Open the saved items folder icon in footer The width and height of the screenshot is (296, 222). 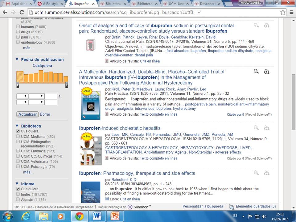(231, 207)
